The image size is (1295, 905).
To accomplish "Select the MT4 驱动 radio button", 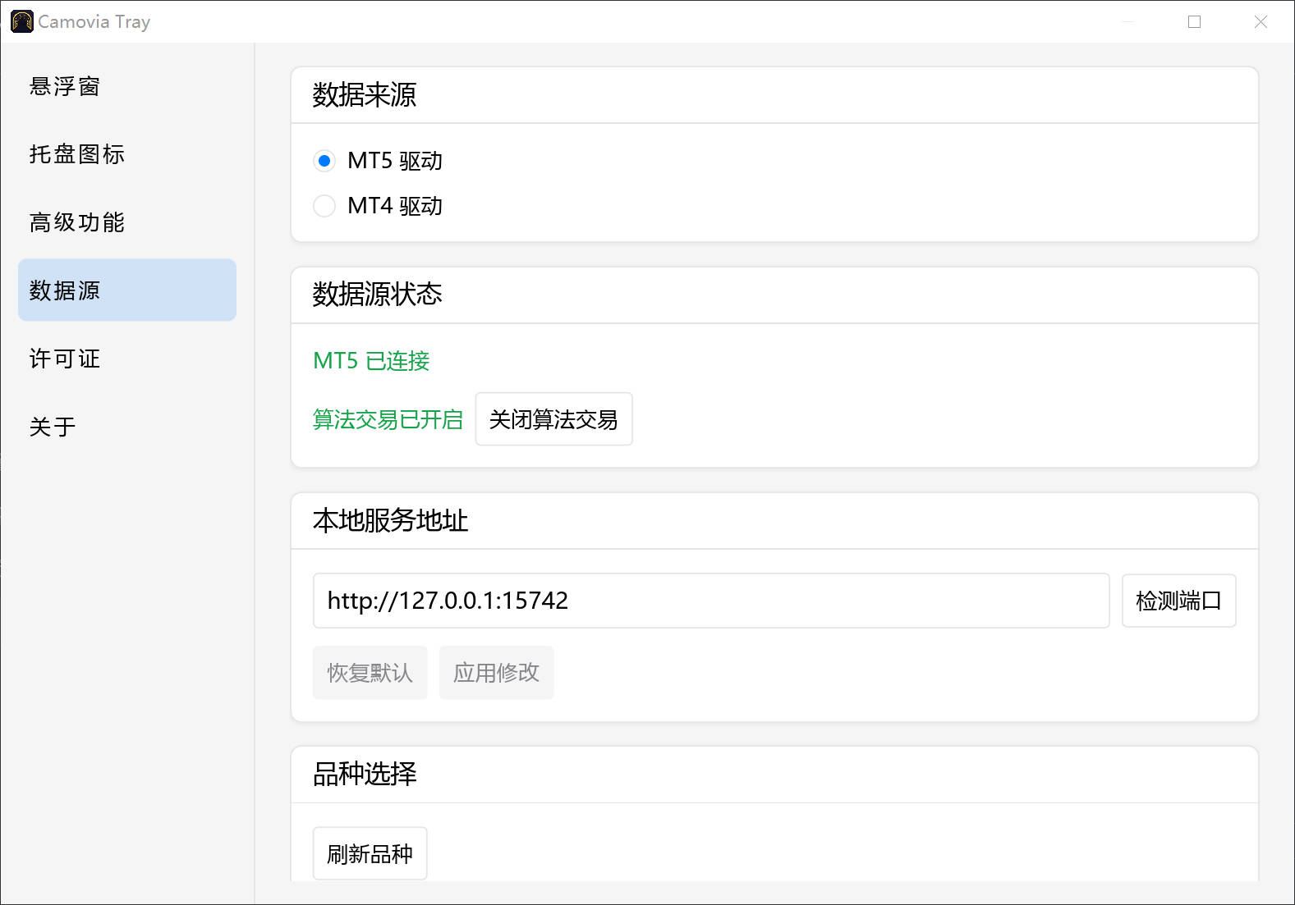I will click(324, 206).
